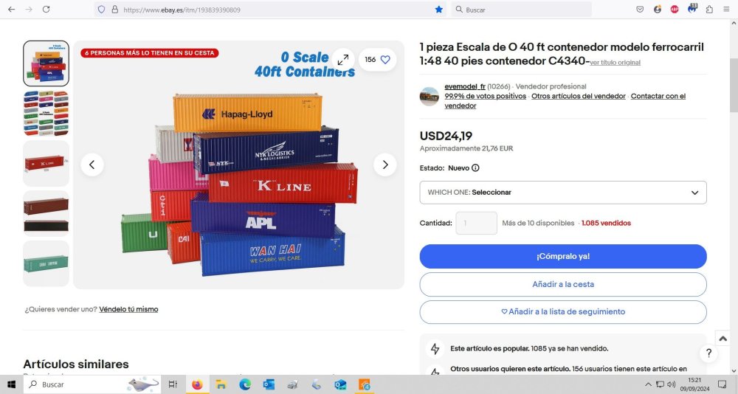Click the Véndelo tú mismo link
This screenshot has width=738, height=394.
point(128,309)
